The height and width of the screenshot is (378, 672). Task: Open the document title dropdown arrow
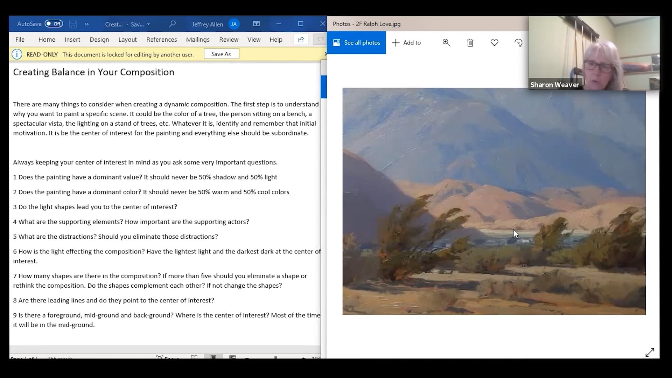[x=149, y=24]
